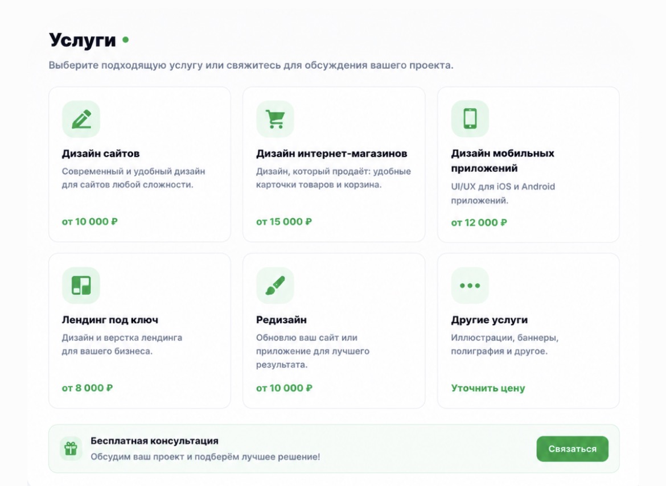Screen dimensions: 666x486
Task: Click the Связаться button
Action: [x=572, y=448]
